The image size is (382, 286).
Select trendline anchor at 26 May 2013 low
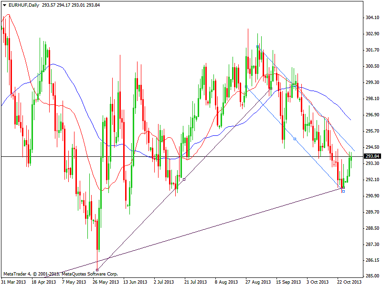point(97,270)
